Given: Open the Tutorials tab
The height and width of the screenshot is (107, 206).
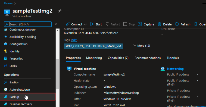Looking at the screenshot, I should [173, 58].
